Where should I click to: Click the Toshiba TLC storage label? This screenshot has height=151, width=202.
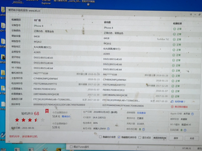[x=163, y=39]
